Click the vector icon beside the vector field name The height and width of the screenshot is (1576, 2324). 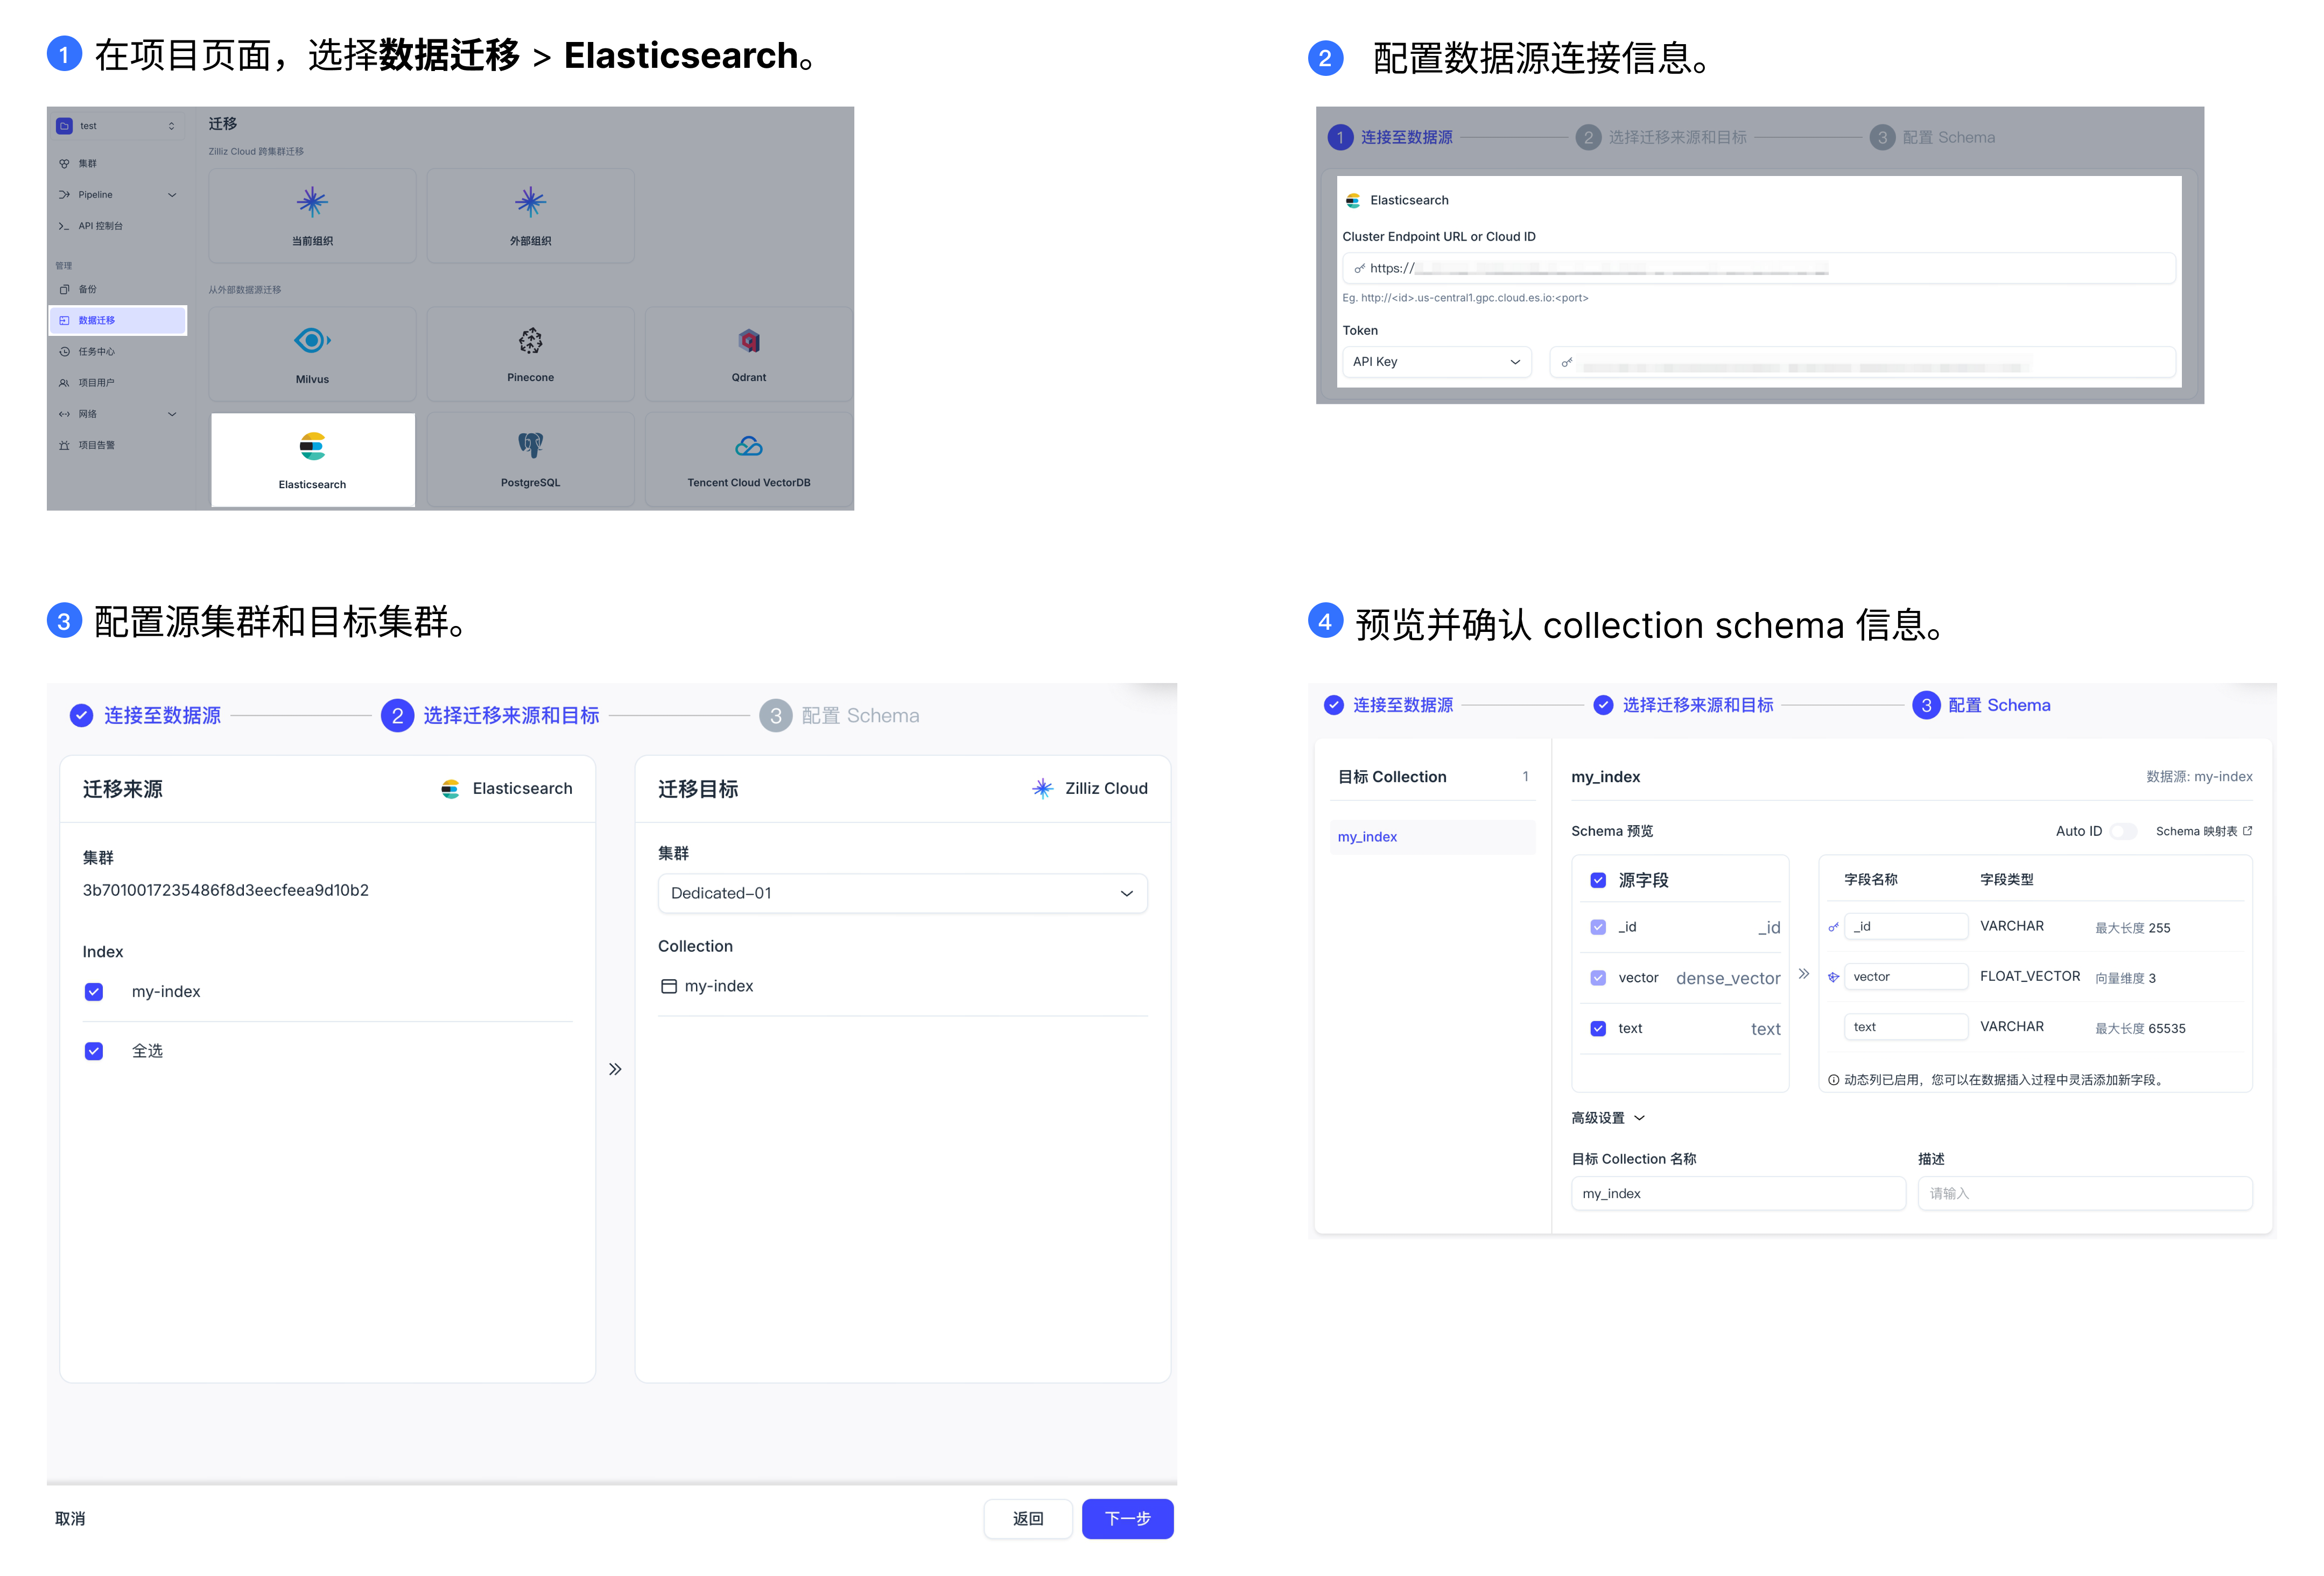1833,977
